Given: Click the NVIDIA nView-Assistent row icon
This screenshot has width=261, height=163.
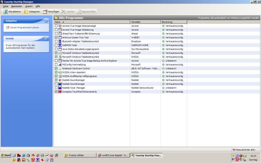Looking at the screenshot, I should pos(60,72).
